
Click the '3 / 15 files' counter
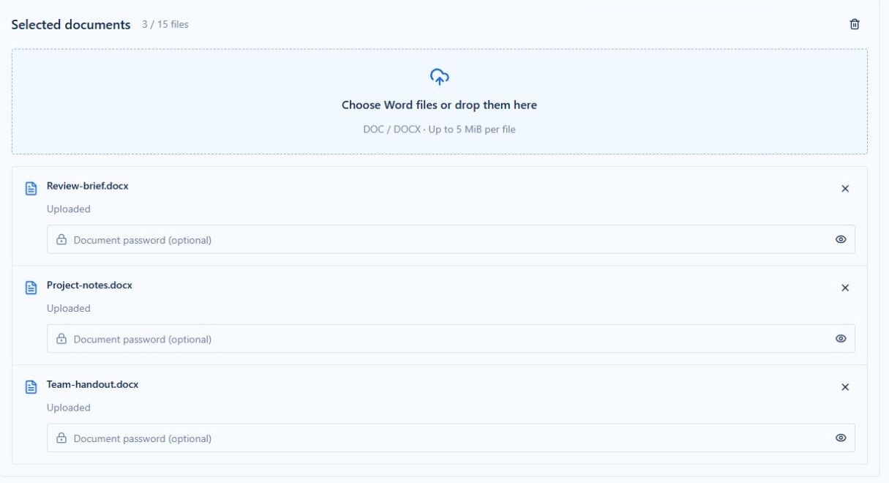165,25
